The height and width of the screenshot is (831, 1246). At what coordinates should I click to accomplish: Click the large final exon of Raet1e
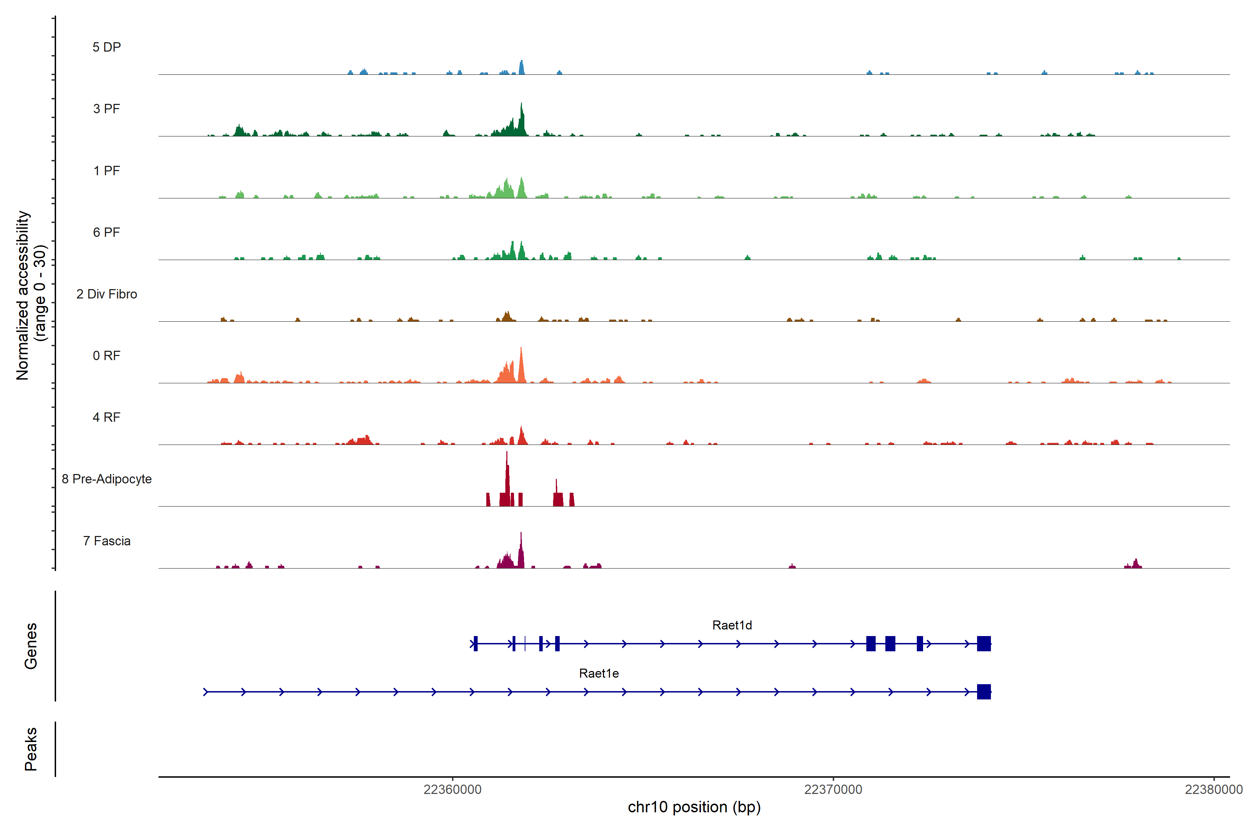(x=984, y=691)
